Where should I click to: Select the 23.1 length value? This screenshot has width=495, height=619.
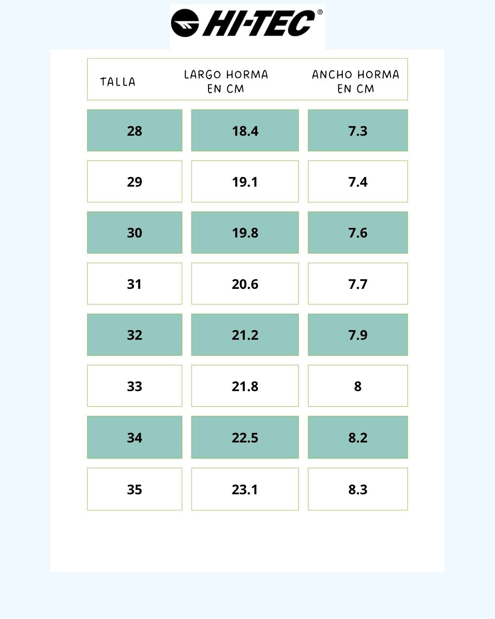click(245, 489)
